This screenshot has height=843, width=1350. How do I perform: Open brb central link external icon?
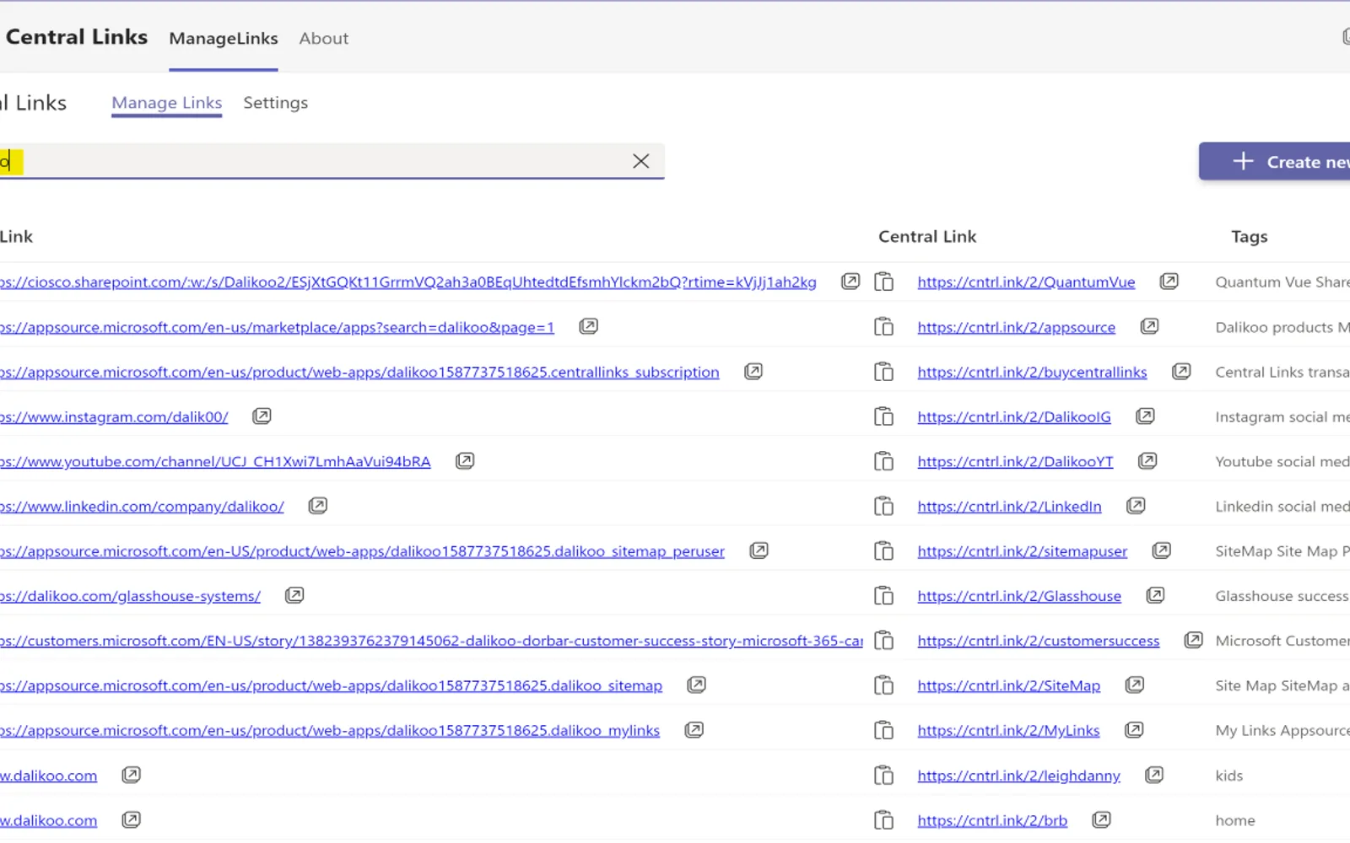[x=1101, y=819]
